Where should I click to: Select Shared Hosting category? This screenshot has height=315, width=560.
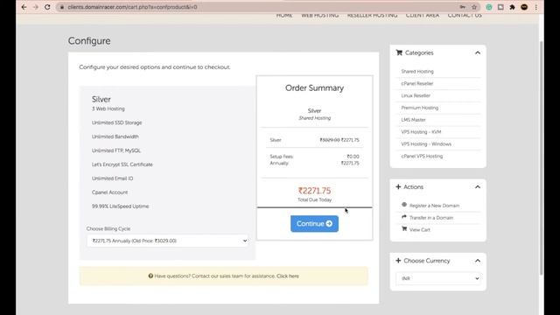point(417,72)
